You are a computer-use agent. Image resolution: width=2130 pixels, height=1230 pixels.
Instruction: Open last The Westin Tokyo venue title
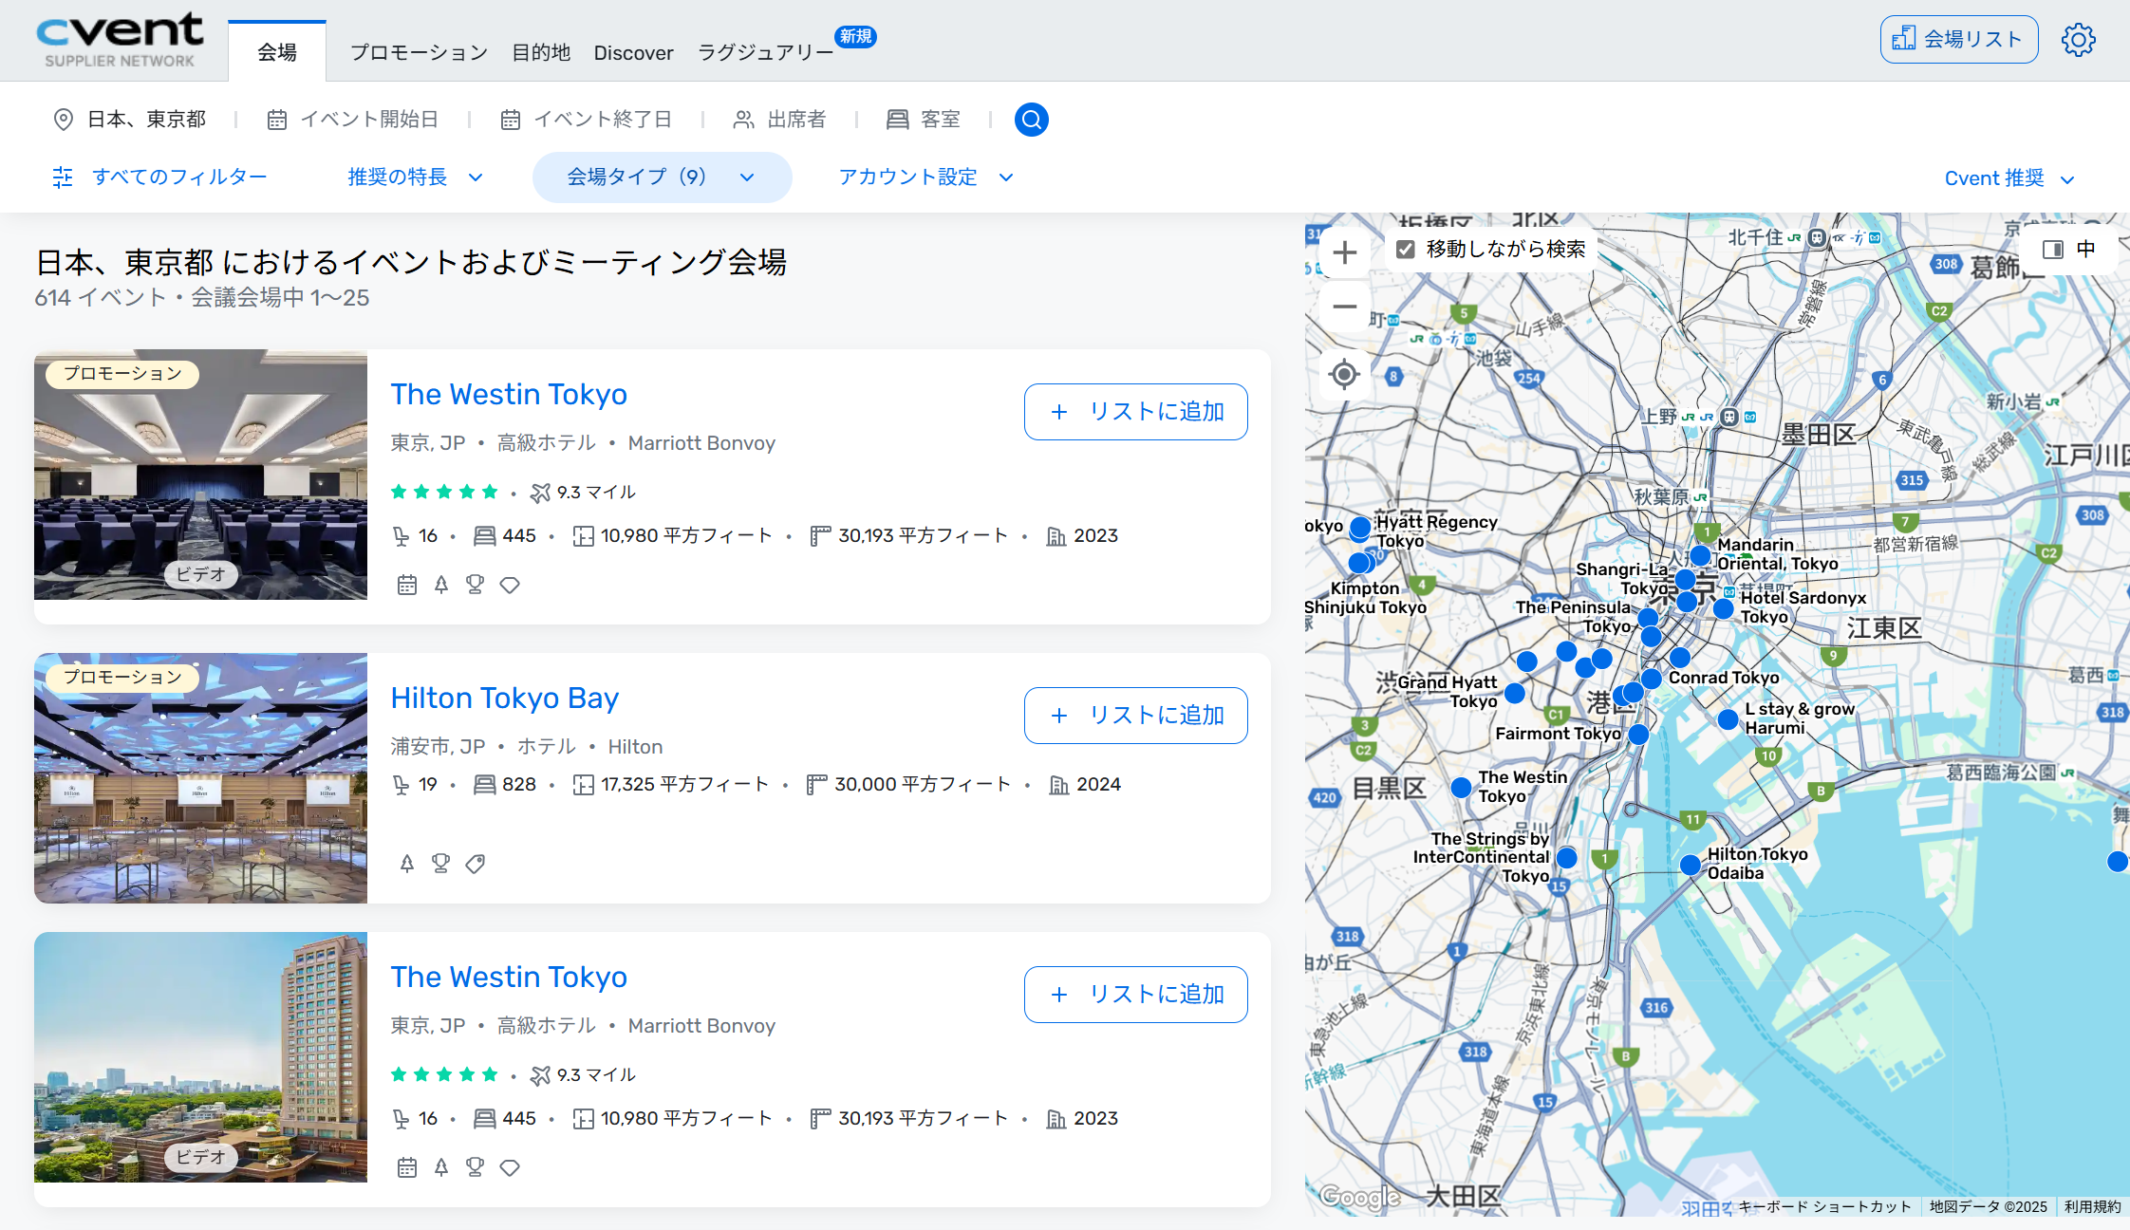click(x=509, y=978)
